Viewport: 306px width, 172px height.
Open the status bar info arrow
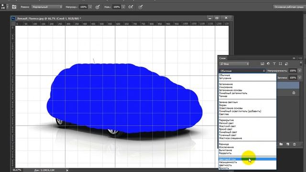tap(67, 170)
